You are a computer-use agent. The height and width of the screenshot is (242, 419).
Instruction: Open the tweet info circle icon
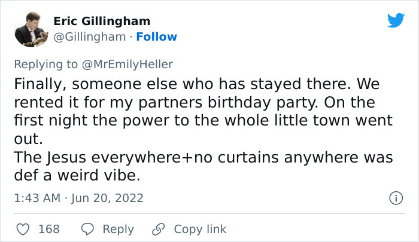click(395, 197)
